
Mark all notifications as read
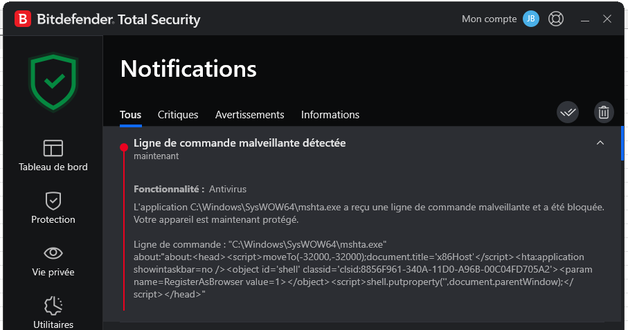(568, 113)
